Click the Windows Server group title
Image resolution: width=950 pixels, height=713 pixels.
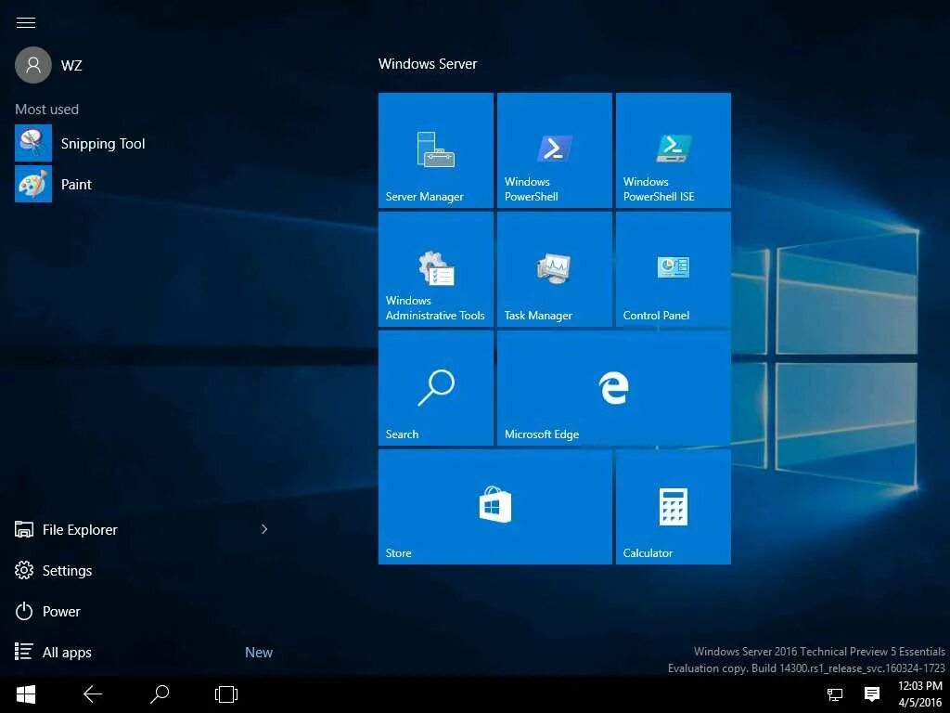click(x=428, y=64)
